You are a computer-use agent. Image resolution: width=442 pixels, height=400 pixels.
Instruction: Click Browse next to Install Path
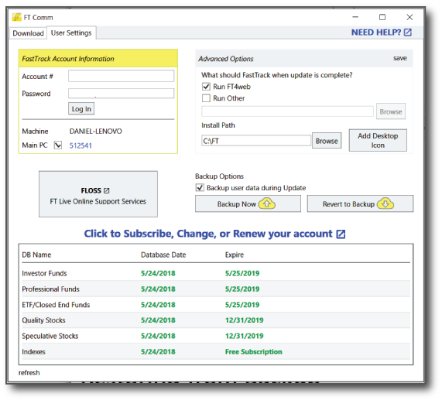pyautogui.click(x=327, y=141)
